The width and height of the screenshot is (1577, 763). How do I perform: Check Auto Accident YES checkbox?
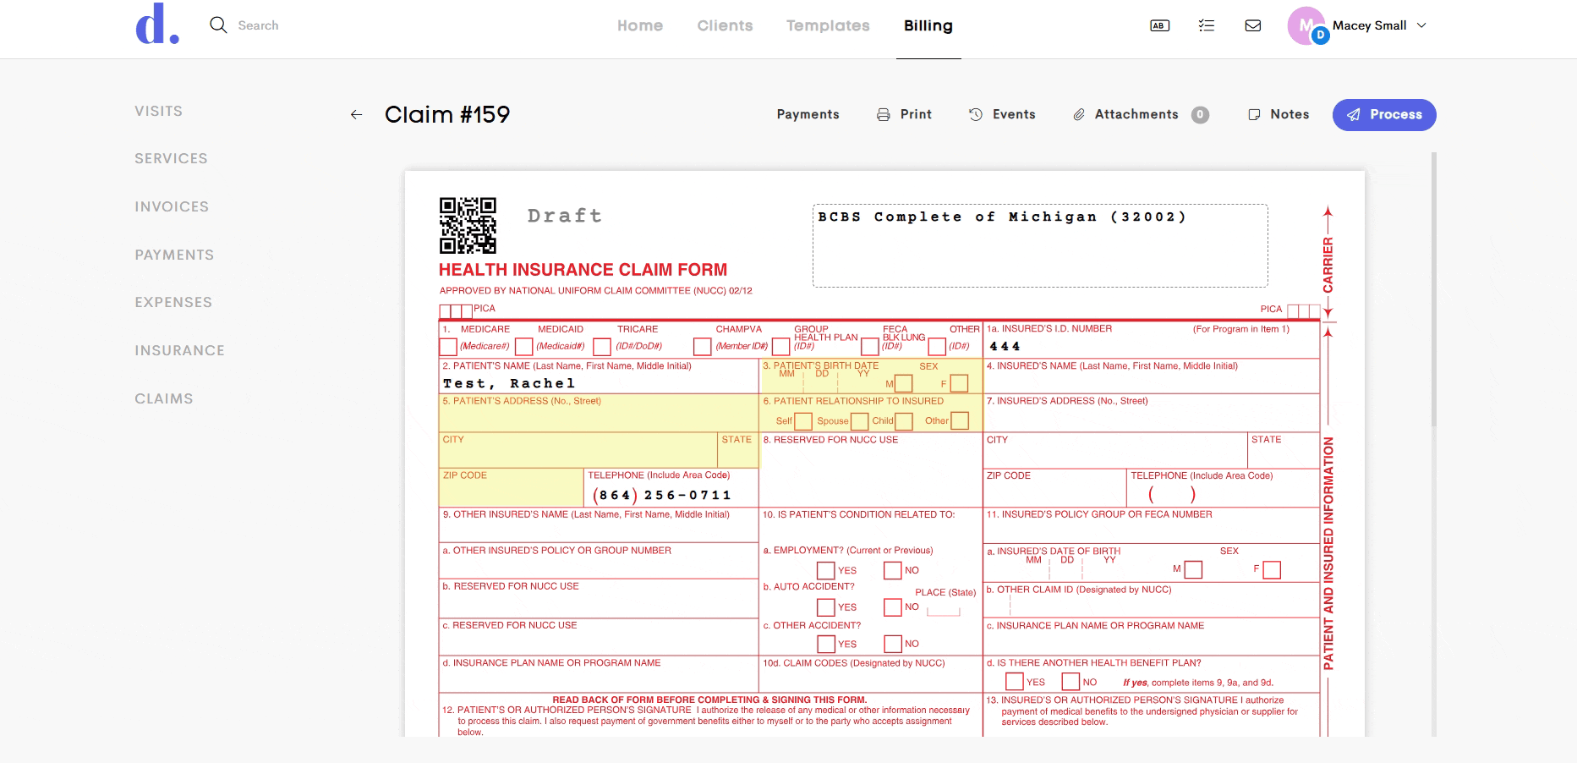click(826, 607)
